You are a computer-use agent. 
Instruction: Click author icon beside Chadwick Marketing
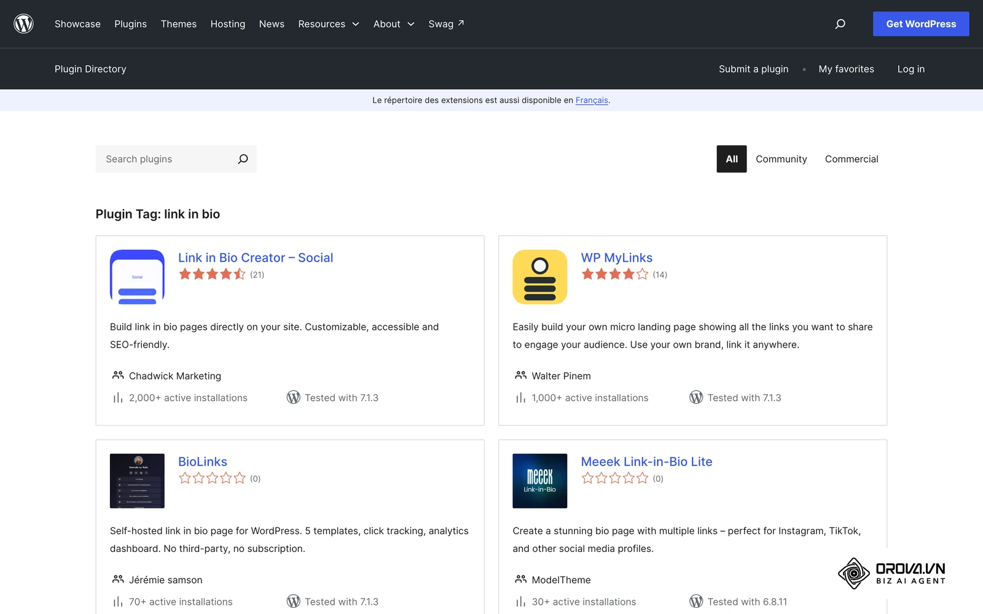118,375
